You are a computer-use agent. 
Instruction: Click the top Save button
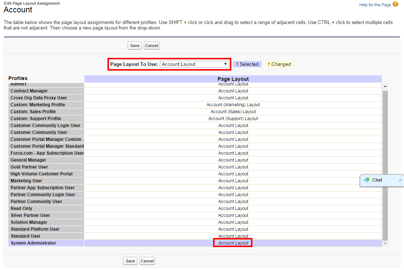(134, 45)
